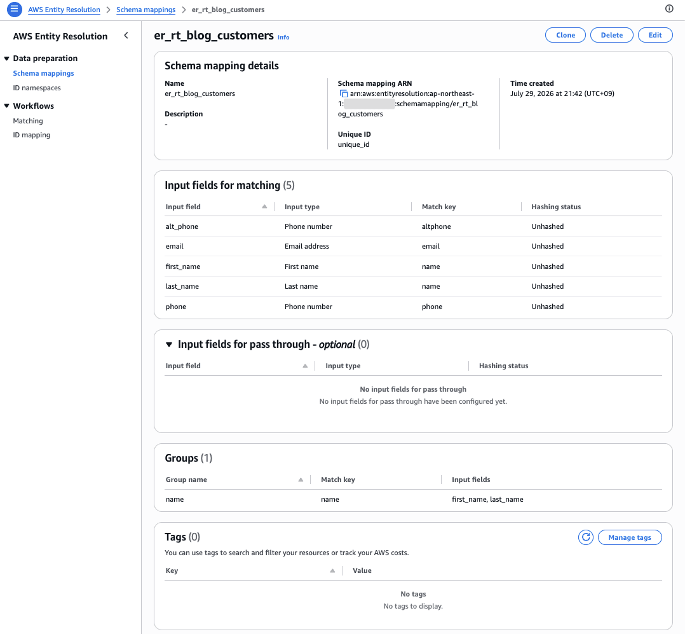
Task: Refresh the Tags list
Action: click(x=585, y=537)
